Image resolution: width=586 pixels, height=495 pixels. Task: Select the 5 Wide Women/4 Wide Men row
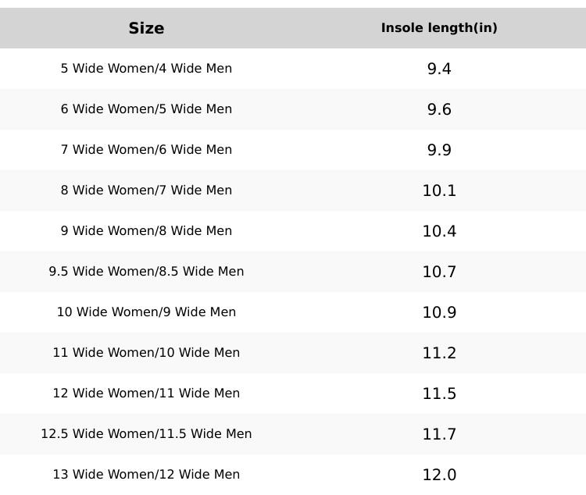146,69
